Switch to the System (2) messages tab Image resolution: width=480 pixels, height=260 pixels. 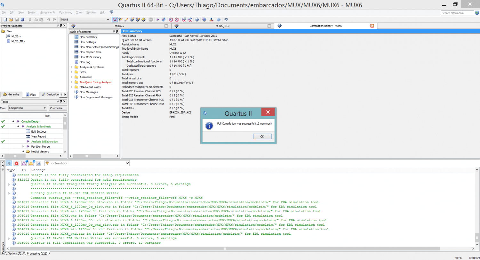pos(14,253)
